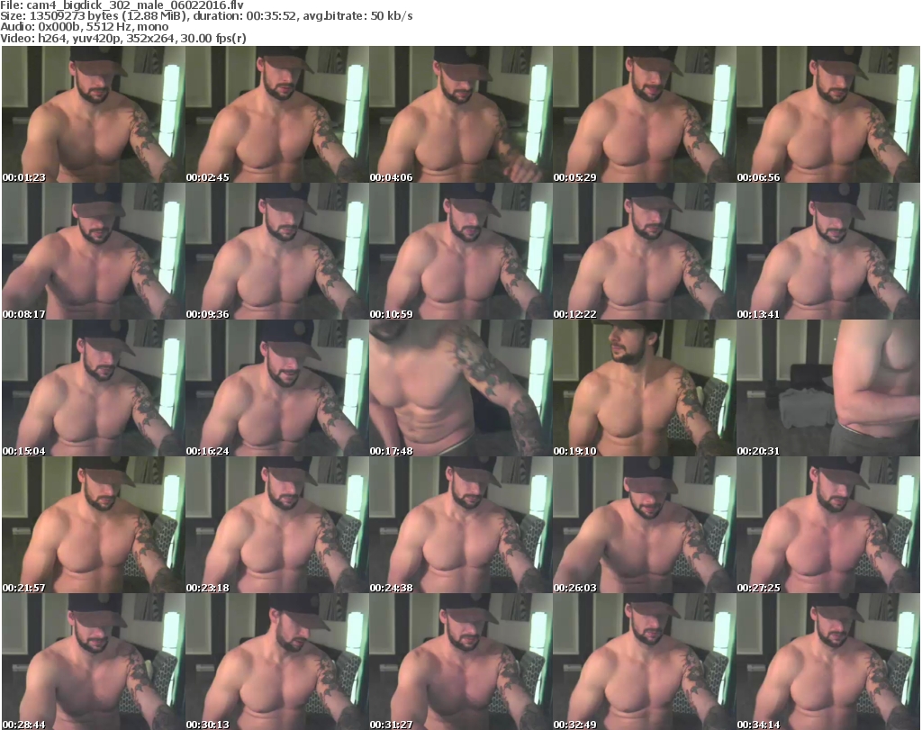Select the frame at 00:02:45

(x=277, y=114)
